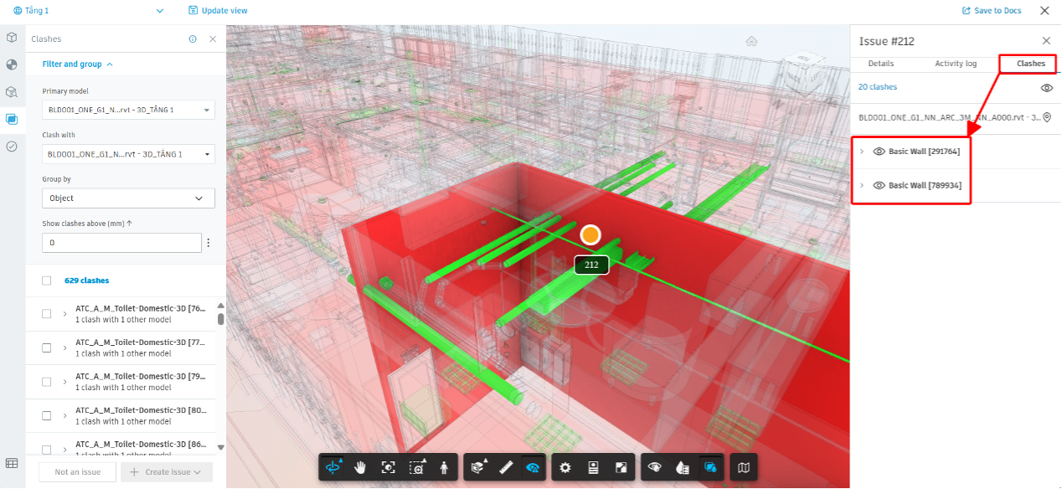This screenshot has width=1062, height=489.
Task: Open the model search icon in sidebar
Action: [12, 92]
